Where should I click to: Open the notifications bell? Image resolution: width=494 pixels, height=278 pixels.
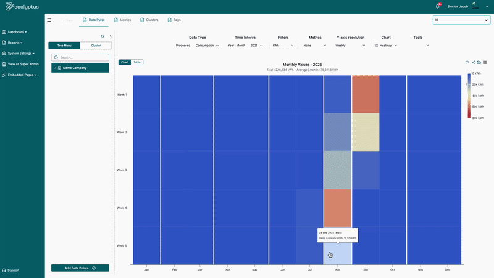(438, 6)
